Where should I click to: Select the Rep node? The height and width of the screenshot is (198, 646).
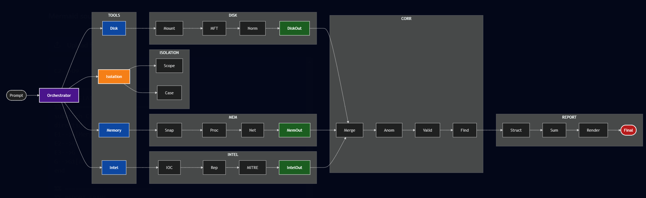coord(214,168)
